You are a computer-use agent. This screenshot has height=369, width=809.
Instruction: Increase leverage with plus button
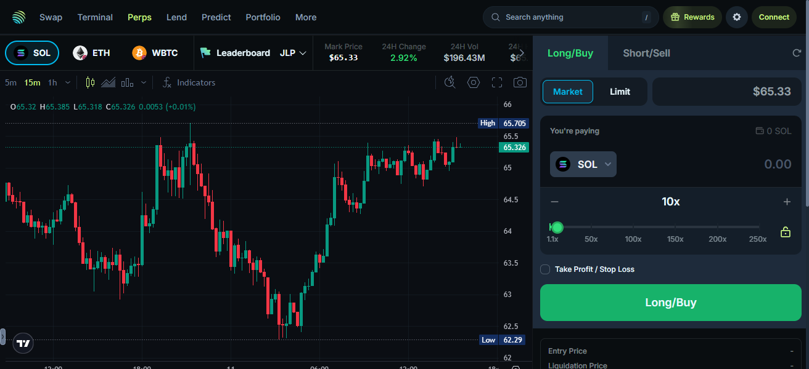pos(787,202)
